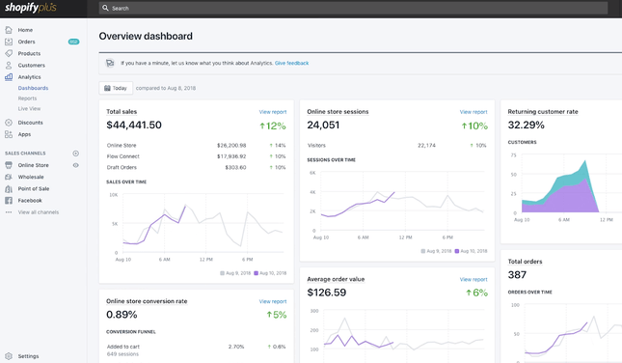Screen dimensions: 622x363
Task: Click the Flow Connect sales row
Action: (x=197, y=156)
